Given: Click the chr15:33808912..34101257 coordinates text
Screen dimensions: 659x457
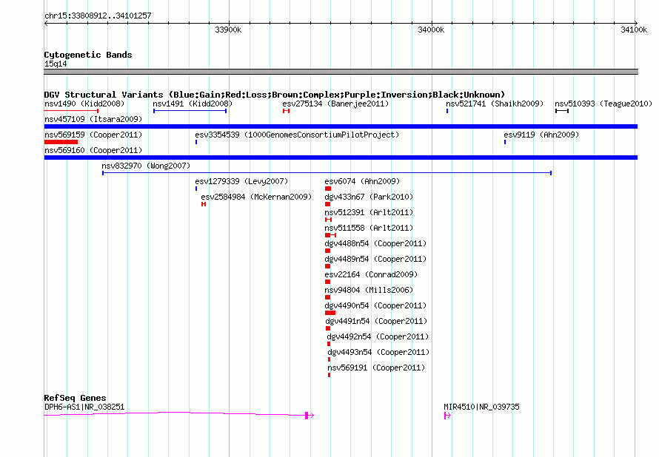Looking at the screenshot, I should point(98,16).
